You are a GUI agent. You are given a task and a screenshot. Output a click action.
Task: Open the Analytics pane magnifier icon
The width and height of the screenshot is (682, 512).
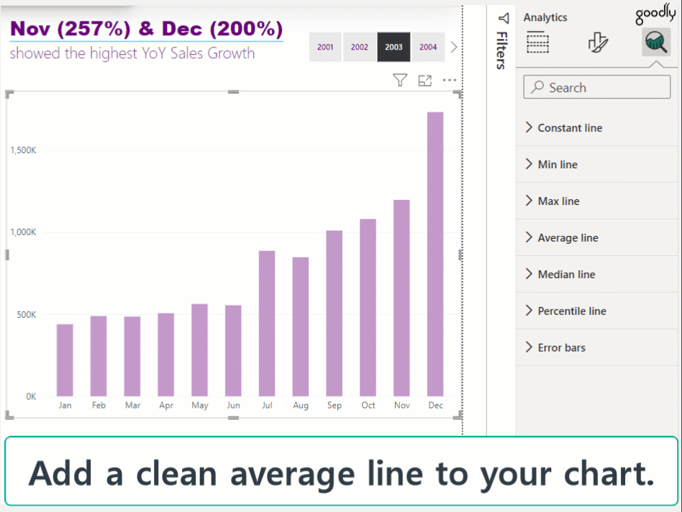point(655,43)
